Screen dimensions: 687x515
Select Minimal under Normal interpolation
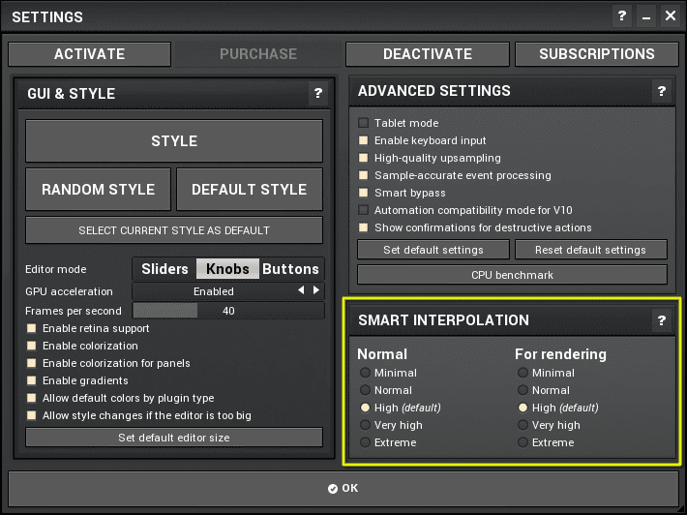(x=365, y=373)
